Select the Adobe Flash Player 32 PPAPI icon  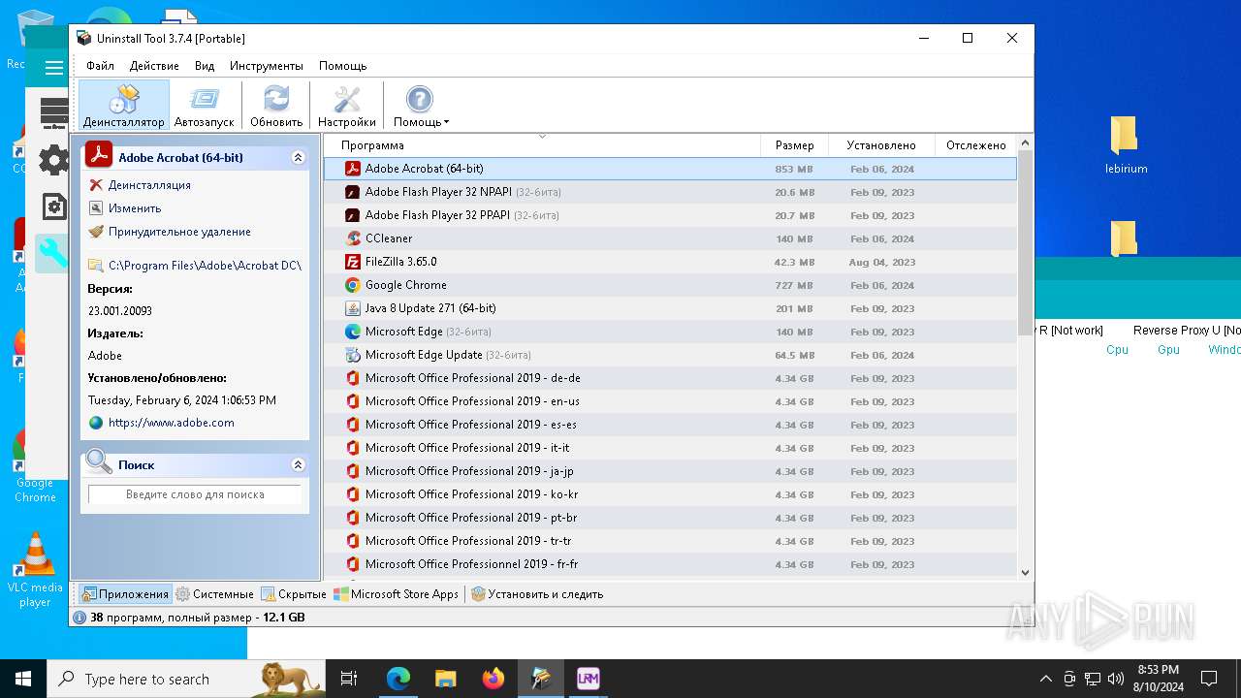[353, 215]
